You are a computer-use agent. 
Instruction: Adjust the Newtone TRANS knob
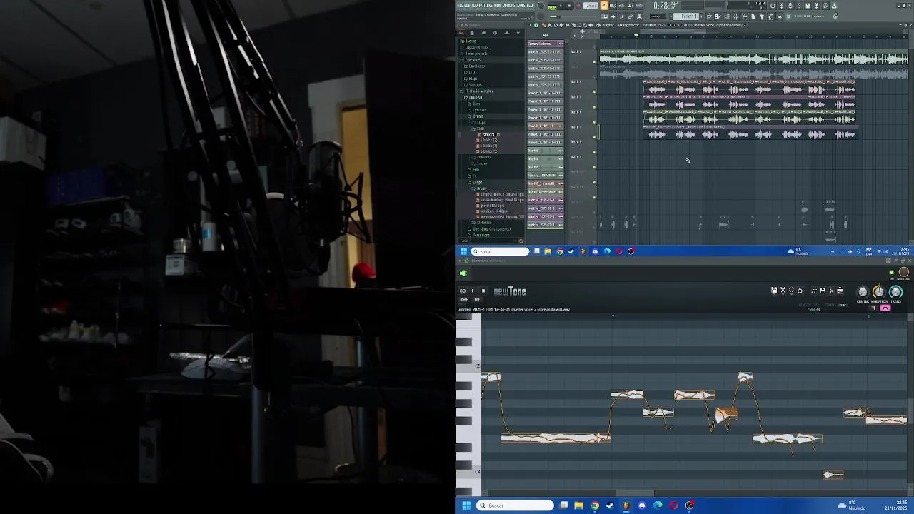click(896, 292)
